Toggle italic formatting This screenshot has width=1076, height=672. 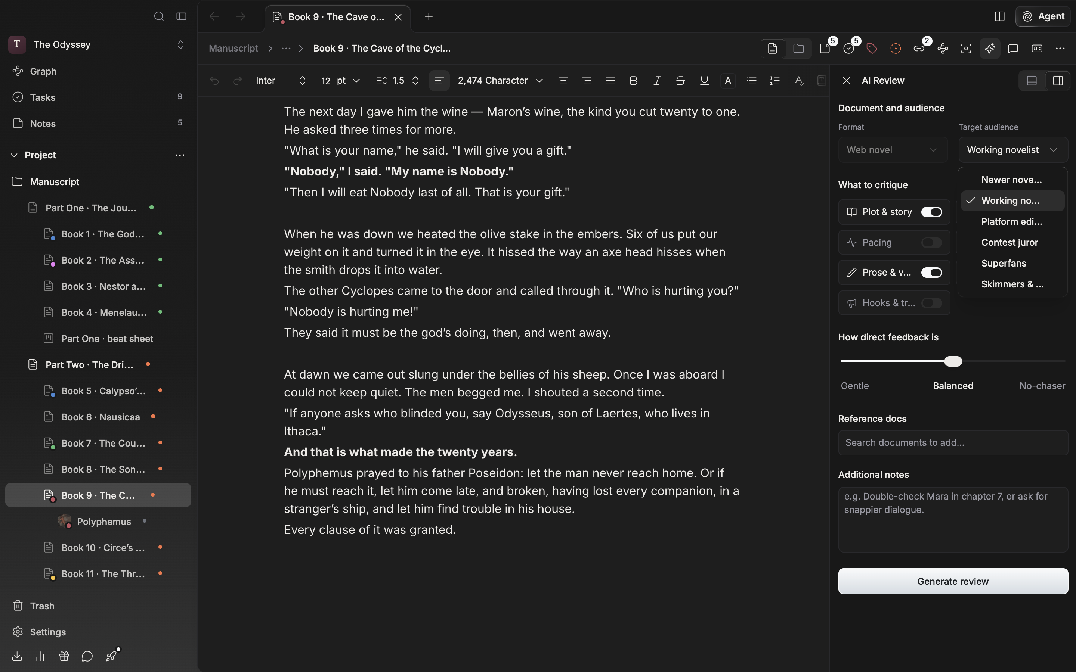(657, 80)
